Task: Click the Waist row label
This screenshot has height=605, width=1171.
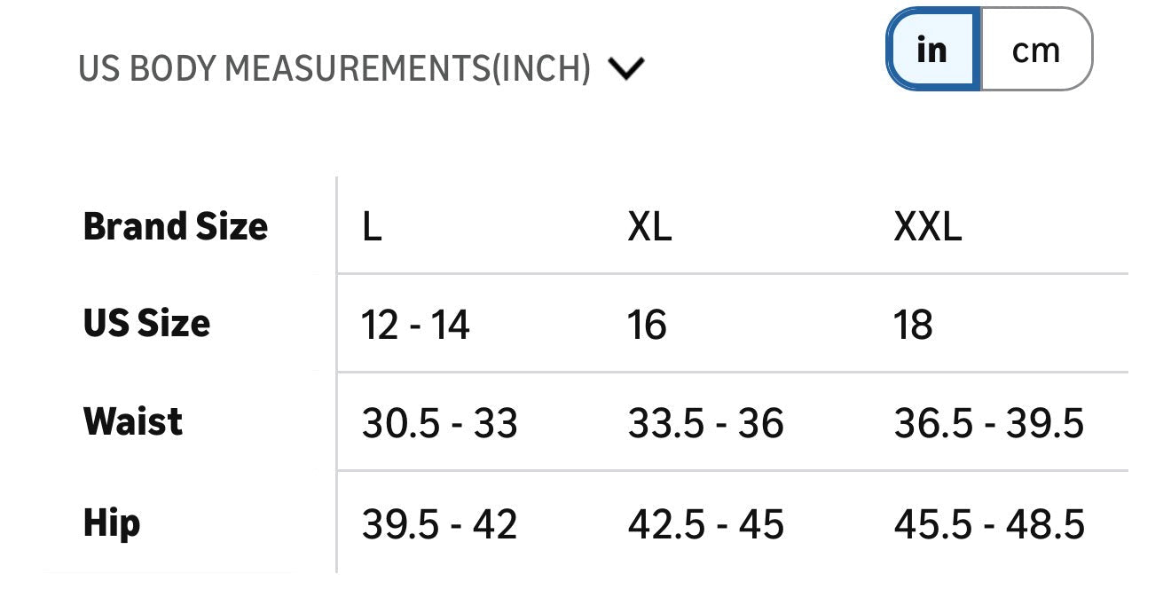Action: [x=133, y=421]
